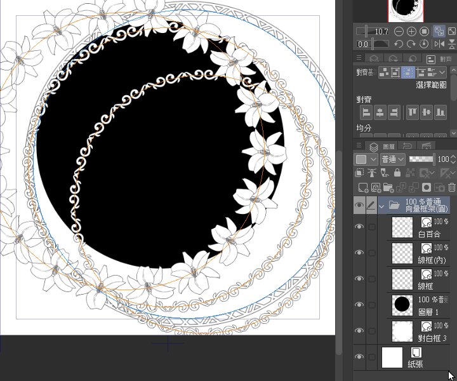
Task: Hide the 向量框架(圓) folder
Action: pyautogui.click(x=359, y=205)
